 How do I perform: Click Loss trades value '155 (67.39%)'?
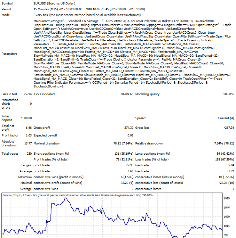(x=224, y=160)
